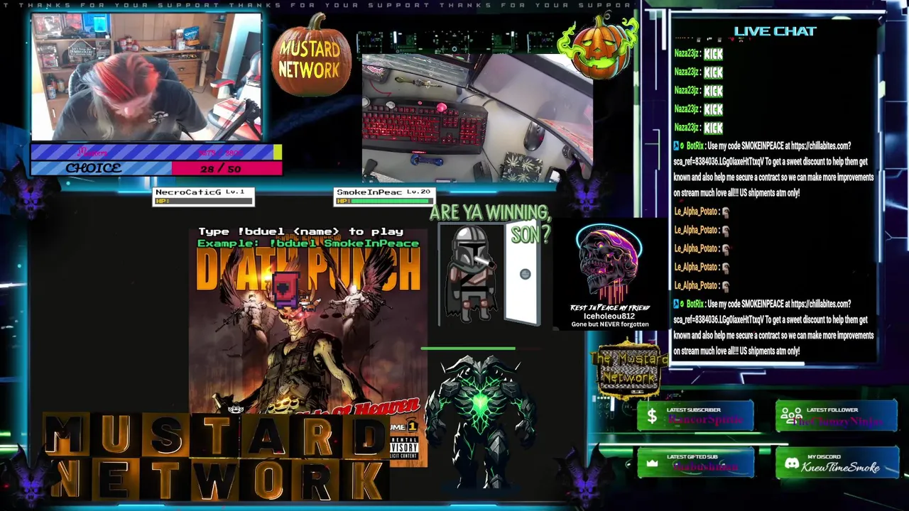The width and height of the screenshot is (909, 511).
Task: Click the 'Gone but NEVER forgotten' text
Action: (x=610, y=324)
